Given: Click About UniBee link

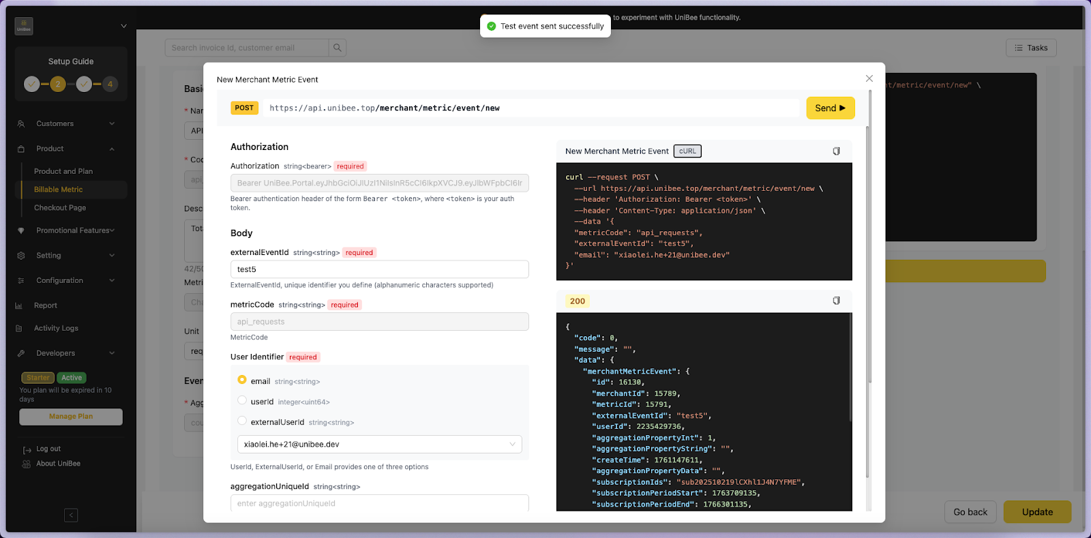Looking at the screenshot, I should pyautogui.click(x=58, y=464).
